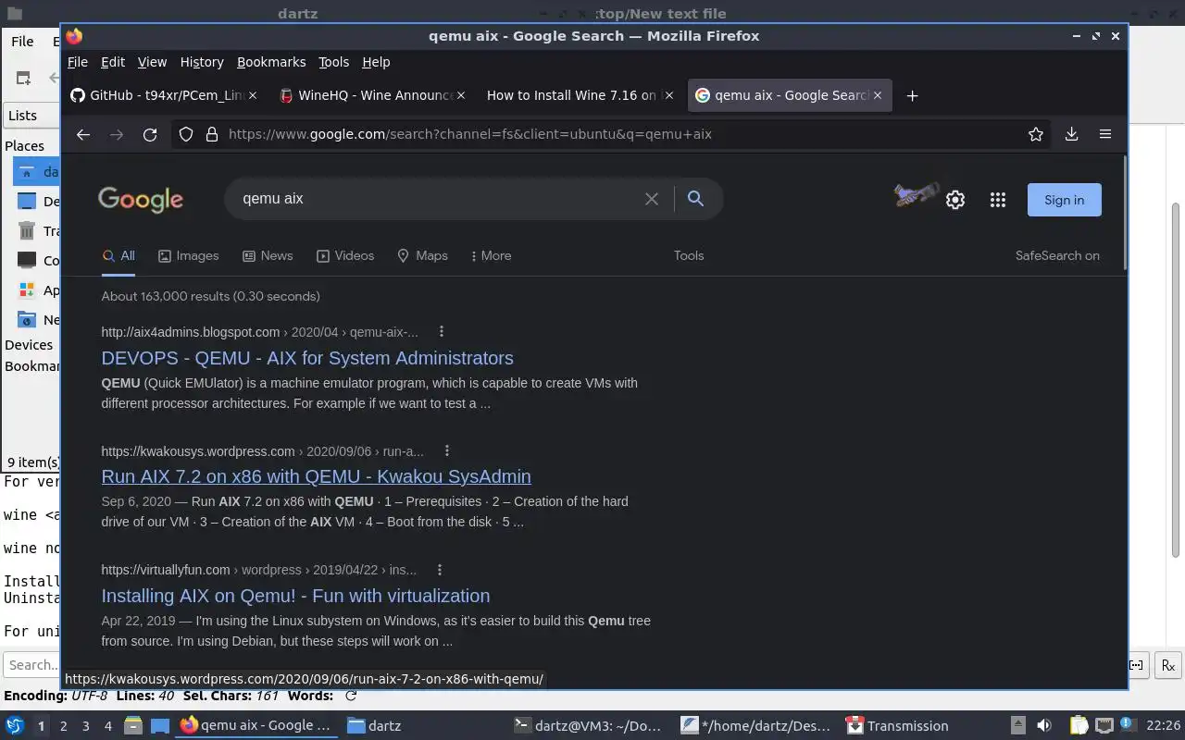Image resolution: width=1185 pixels, height=740 pixels.
Task: Open Installing AIX on Qemu! link
Action: pyautogui.click(x=295, y=596)
